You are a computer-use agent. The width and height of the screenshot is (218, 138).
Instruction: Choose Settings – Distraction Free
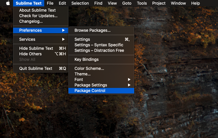pyautogui.click(x=99, y=50)
